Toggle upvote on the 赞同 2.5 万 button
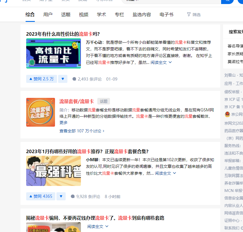 [x=41, y=79]
